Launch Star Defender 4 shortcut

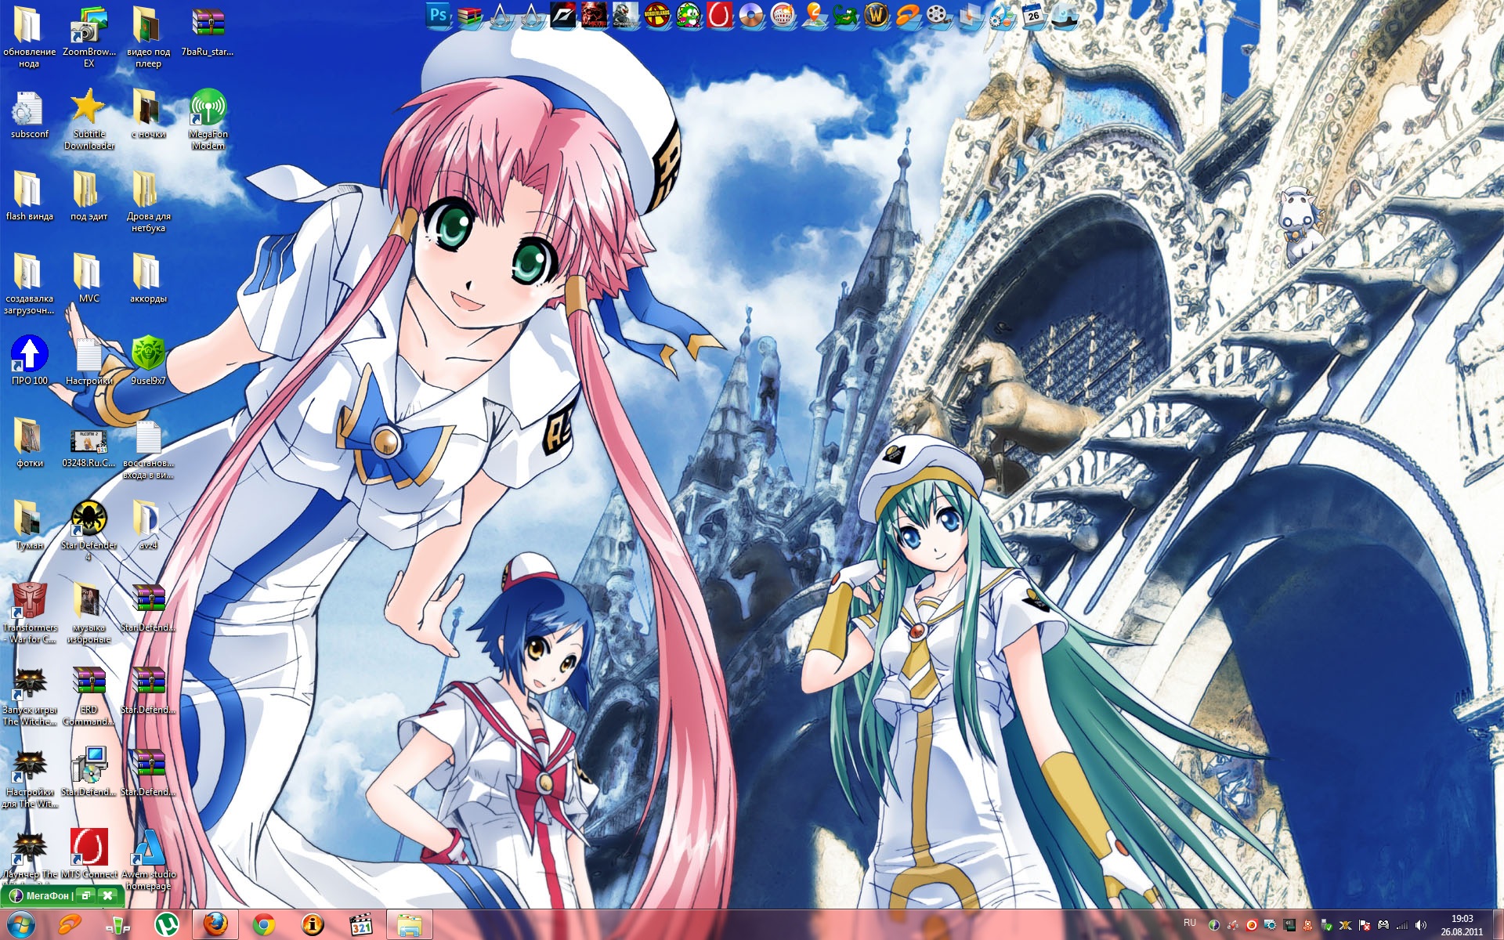(89, 530)
